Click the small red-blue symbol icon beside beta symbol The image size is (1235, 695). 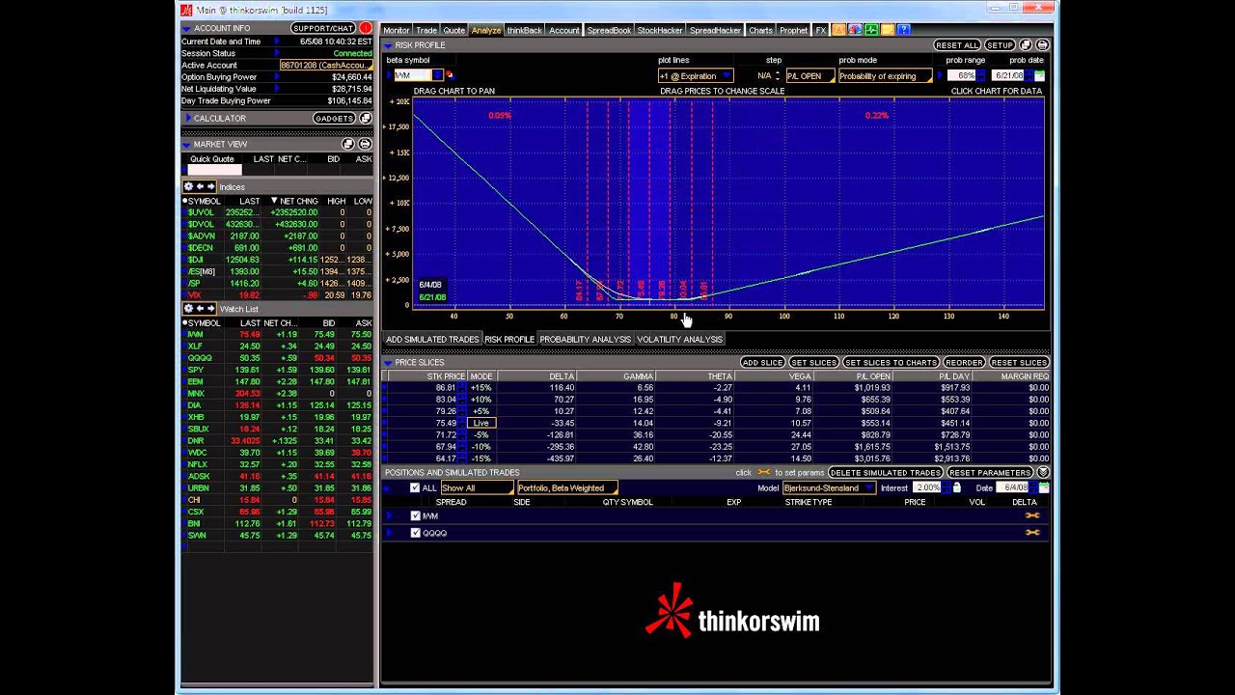[449, 75]
